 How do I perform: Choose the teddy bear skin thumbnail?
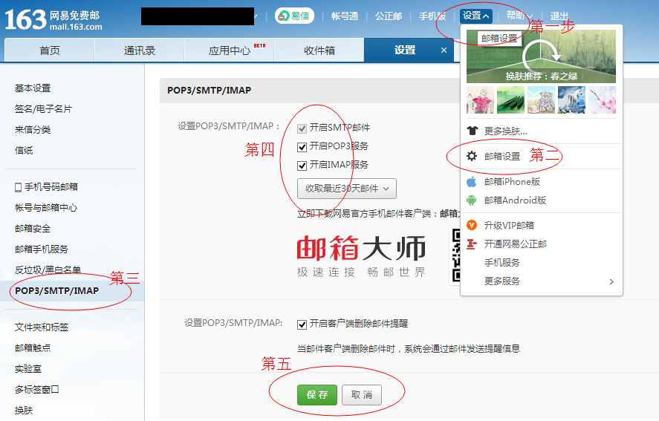[x=541, y=100]
